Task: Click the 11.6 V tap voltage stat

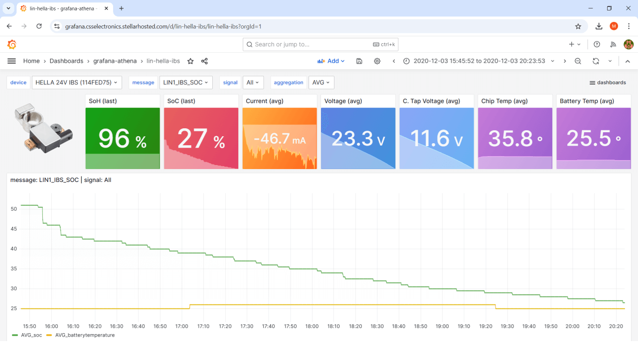Action: [437, 139]
